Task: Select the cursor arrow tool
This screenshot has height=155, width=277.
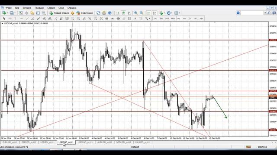Action: coord(4,19)
